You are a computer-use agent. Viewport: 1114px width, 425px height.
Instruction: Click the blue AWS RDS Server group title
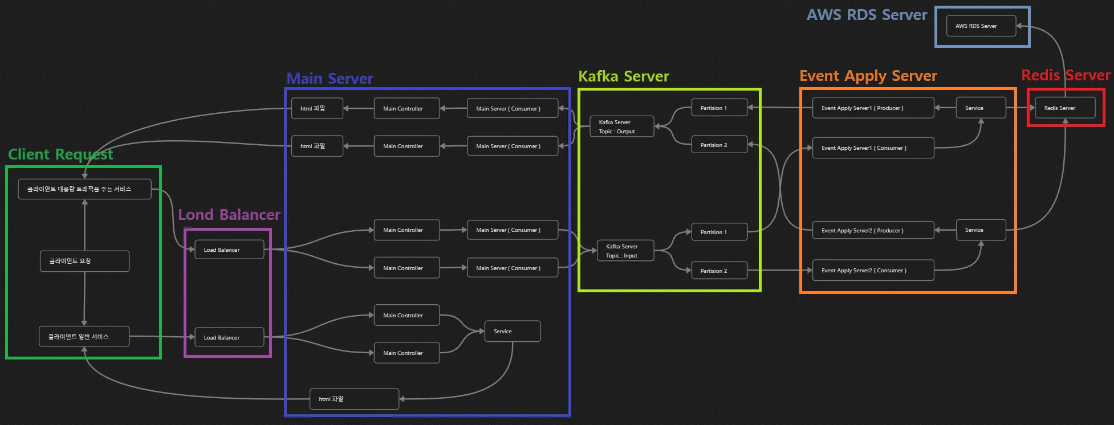click(867, 15)
